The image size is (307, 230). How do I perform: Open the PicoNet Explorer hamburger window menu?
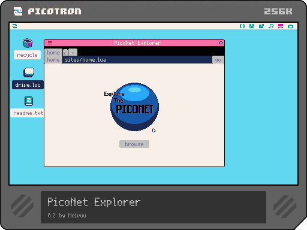50,43
